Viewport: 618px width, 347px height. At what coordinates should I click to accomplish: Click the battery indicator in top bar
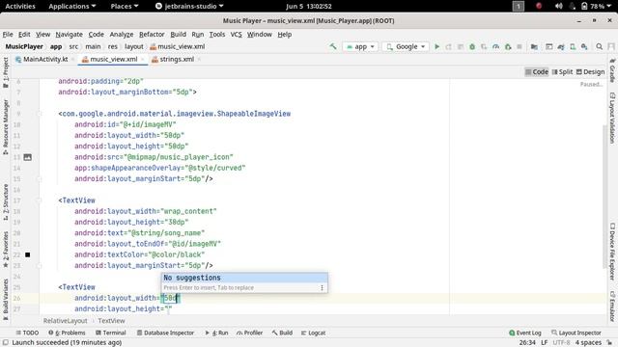(x=584, y=6)
